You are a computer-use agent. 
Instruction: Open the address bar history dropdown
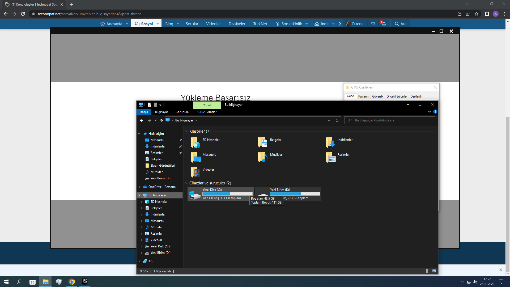click(x=329, y=120)
